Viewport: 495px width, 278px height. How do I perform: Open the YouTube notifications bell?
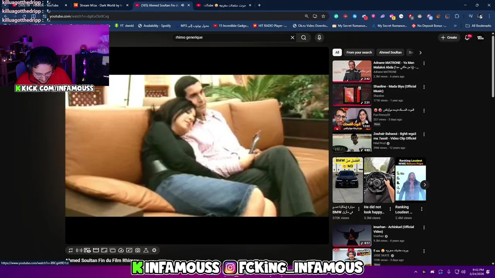(467, 37)
